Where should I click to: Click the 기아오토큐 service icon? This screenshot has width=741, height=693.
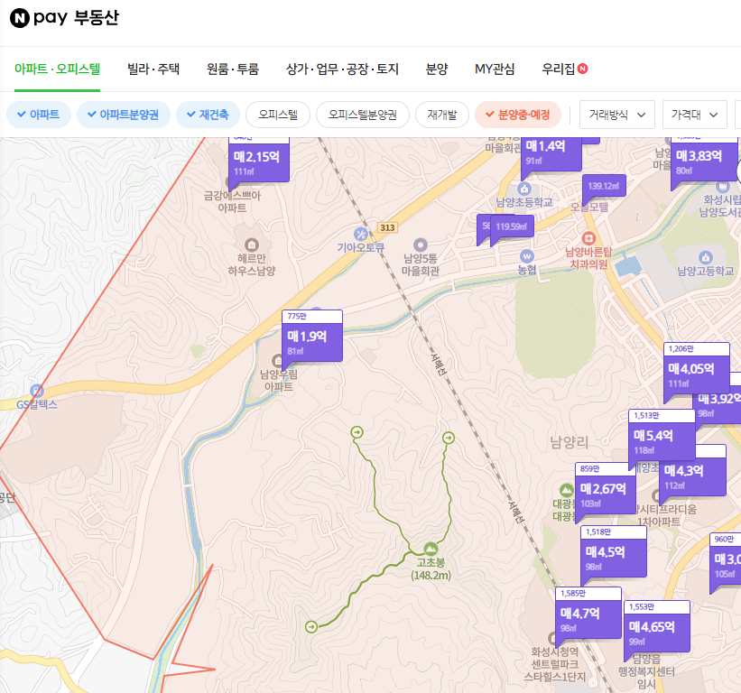click(x=361, y=234)
